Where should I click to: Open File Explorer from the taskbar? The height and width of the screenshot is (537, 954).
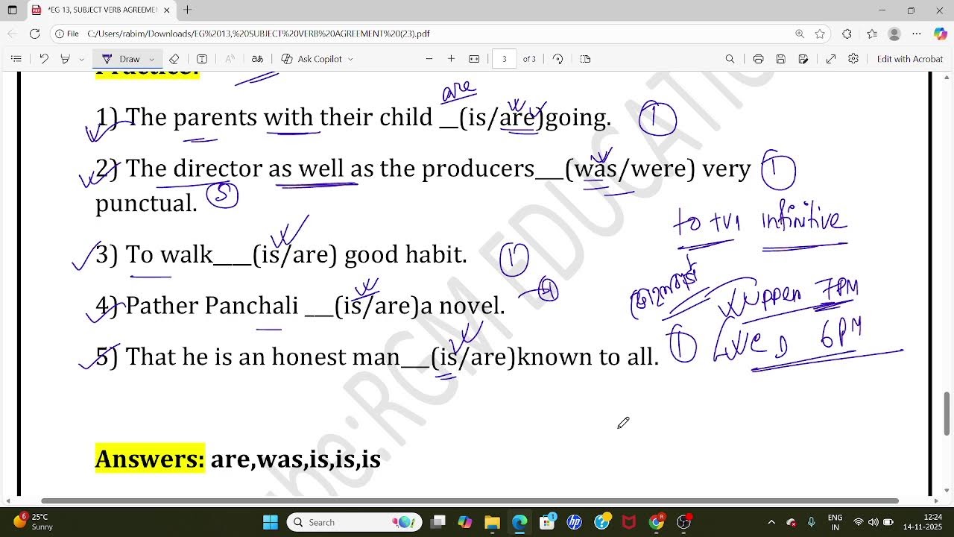click(x=492, y=522)
